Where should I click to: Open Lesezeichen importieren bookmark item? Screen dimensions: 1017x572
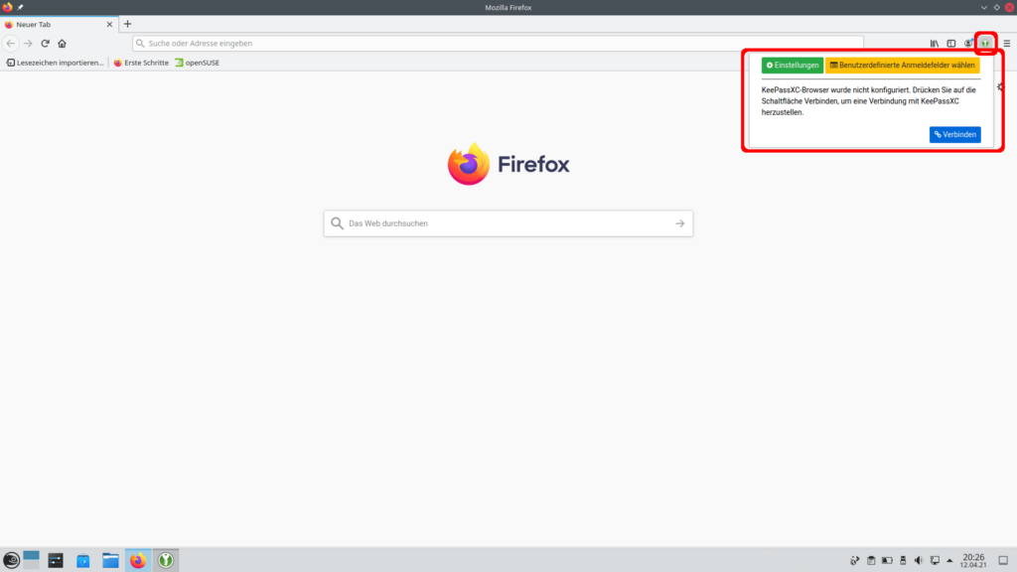(55, 63)
